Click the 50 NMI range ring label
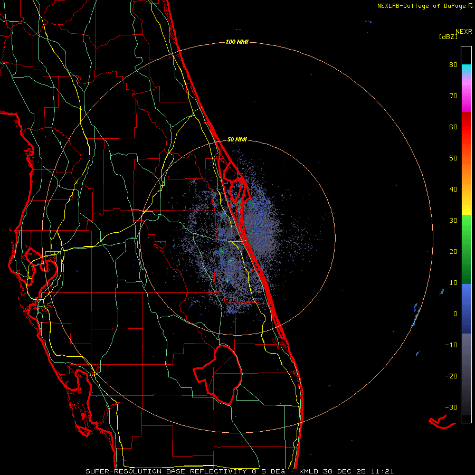The height and width of the screenshot is (475, 475). (x=237, y=139)
